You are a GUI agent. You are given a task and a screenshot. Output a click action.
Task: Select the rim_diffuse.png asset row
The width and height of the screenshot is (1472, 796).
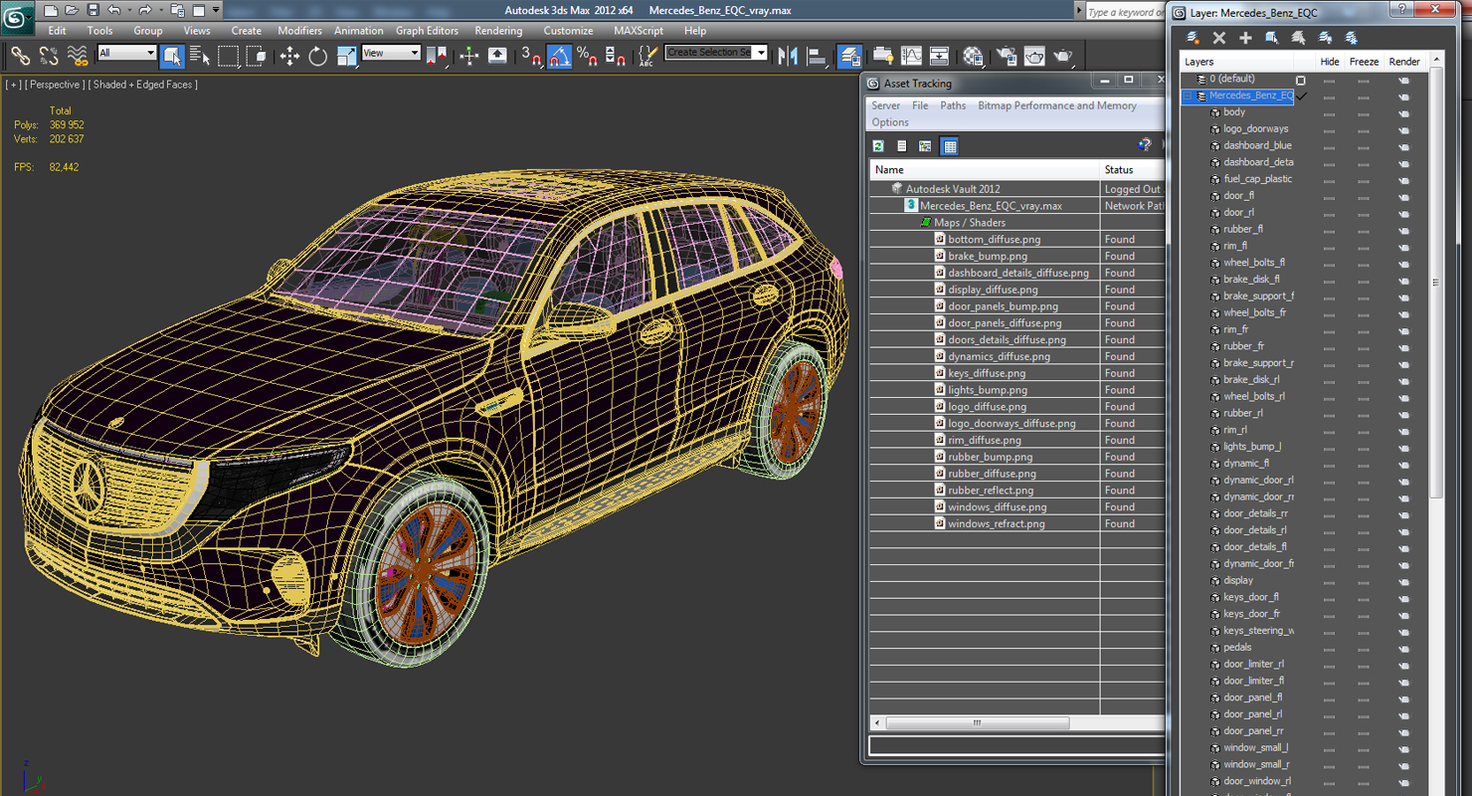(x=1016, y=440)
